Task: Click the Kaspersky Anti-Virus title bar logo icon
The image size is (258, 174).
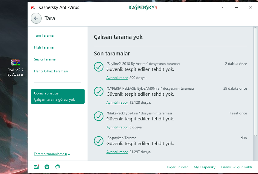Action: click(x=33, y=7)
